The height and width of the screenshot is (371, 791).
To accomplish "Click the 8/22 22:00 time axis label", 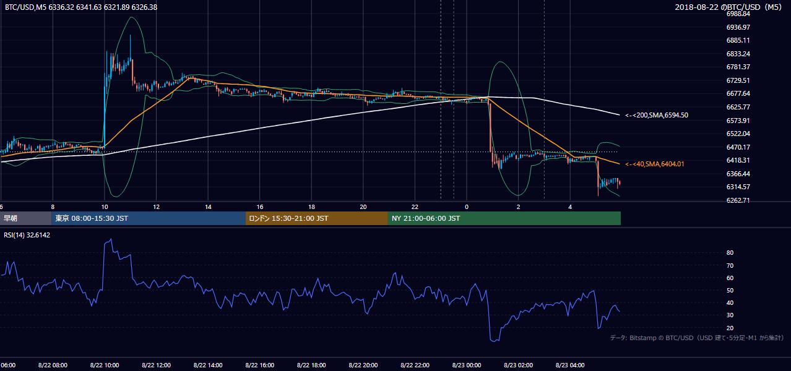I will pos(415,365).
